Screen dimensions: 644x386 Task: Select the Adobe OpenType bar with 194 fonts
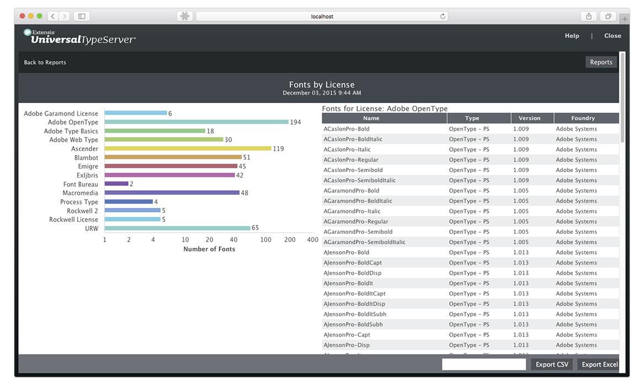tap(196, 122)
